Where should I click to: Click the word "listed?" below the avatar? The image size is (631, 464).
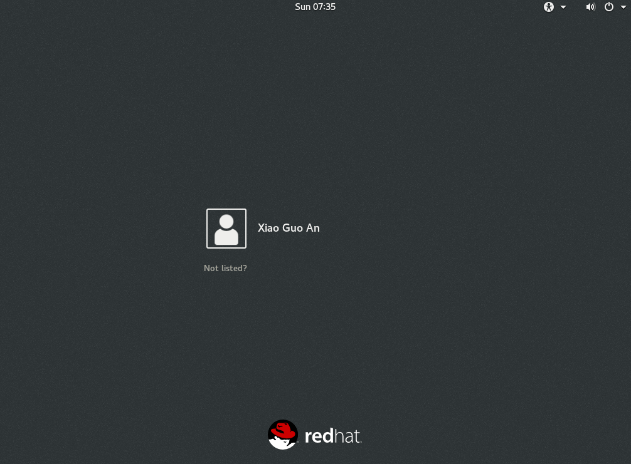point(233,268)
